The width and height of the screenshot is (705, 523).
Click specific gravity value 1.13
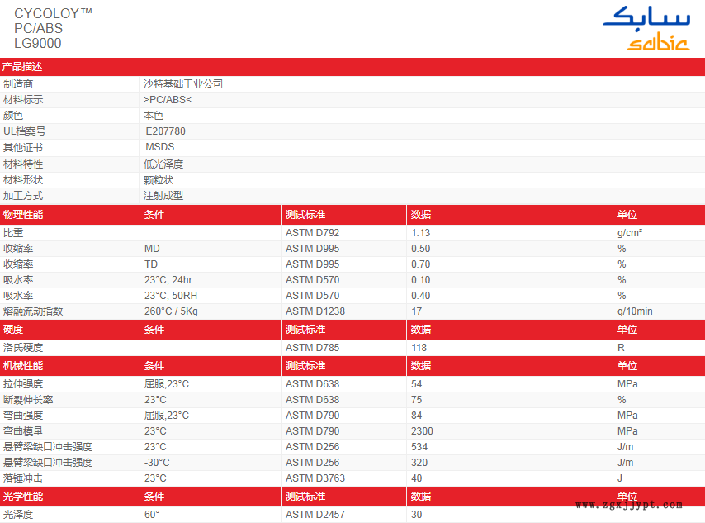pos(420,233)
